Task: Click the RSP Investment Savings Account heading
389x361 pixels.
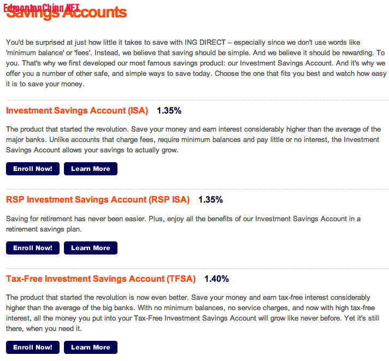Action: pos(98,200)
